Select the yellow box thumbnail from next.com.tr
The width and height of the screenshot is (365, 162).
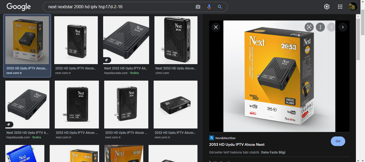[27, 40]
